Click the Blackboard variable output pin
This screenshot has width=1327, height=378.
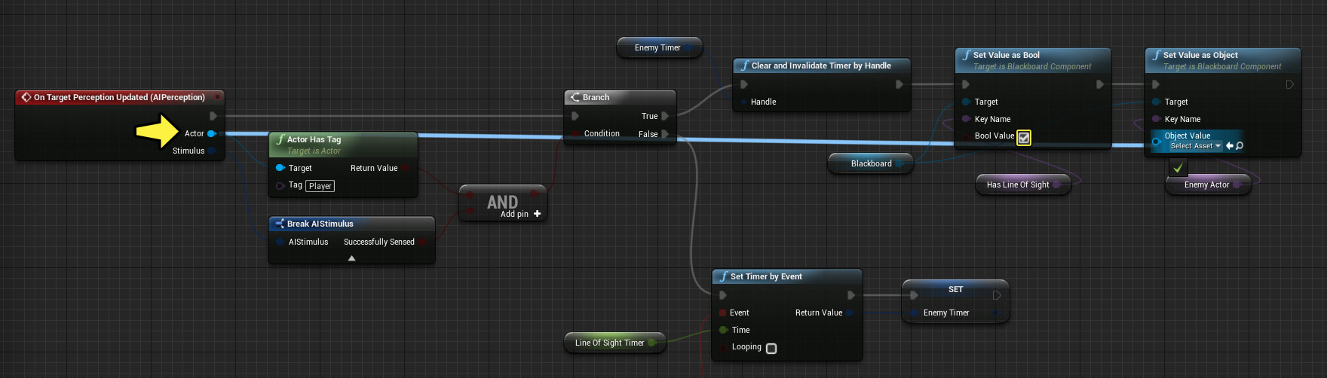(x=899, y=163)
